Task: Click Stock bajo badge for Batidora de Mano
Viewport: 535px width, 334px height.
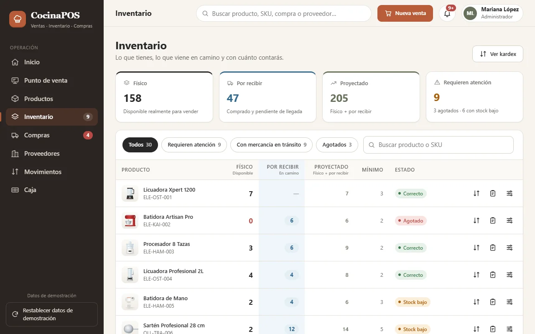Action: coord(413,302)
